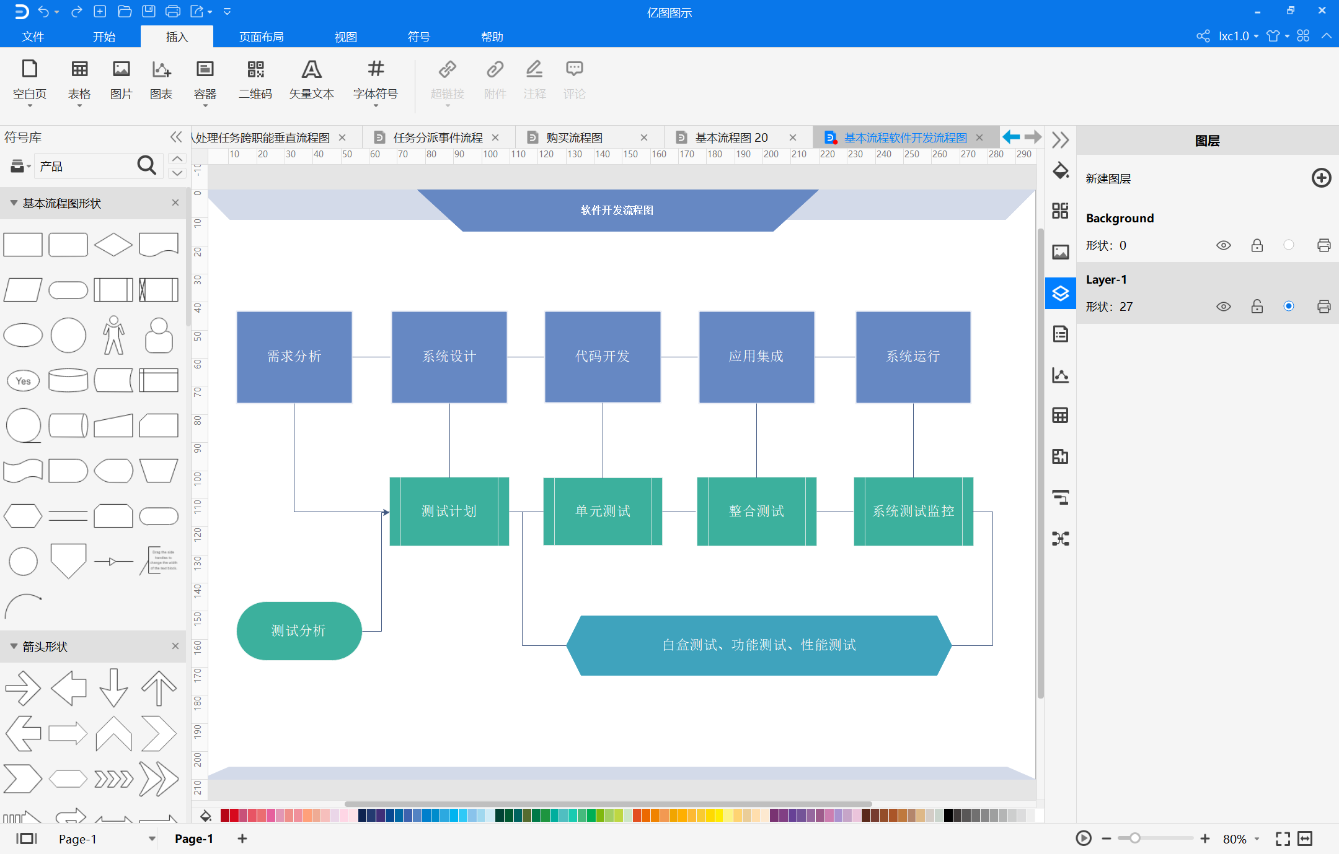Toggle lock on Layer-1

click(x=1257, y=307)
